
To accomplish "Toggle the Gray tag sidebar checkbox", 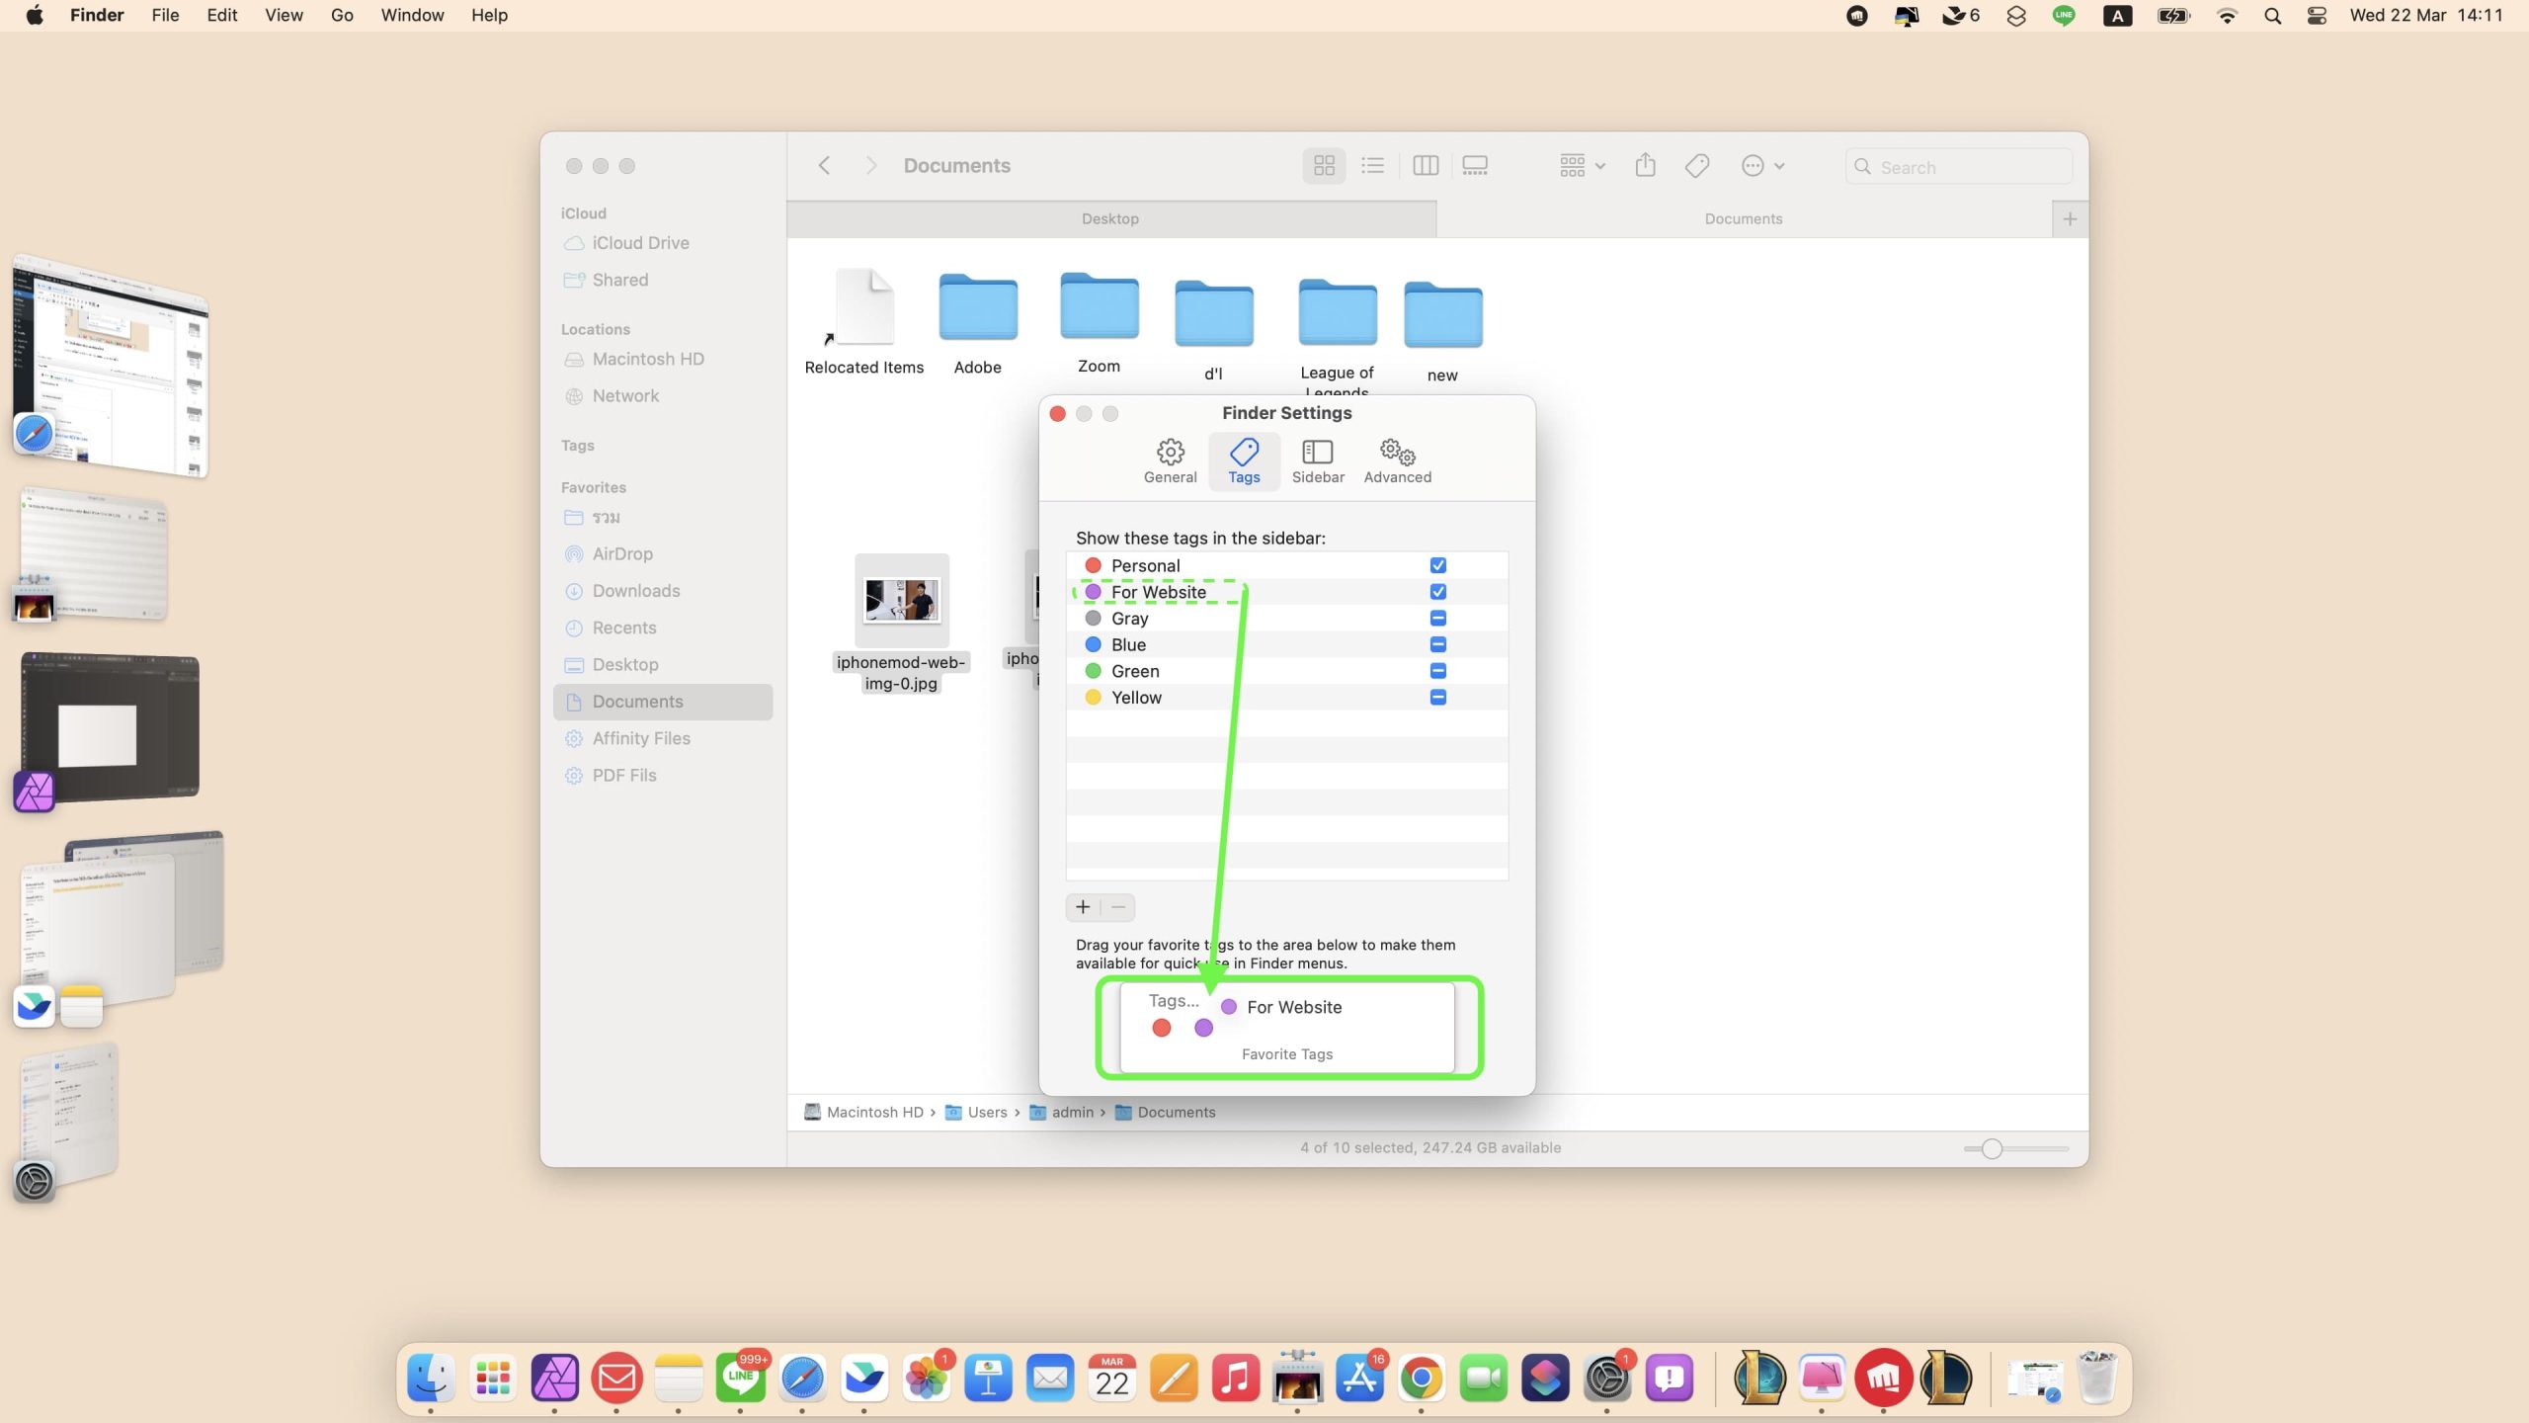I will 1437,619.
